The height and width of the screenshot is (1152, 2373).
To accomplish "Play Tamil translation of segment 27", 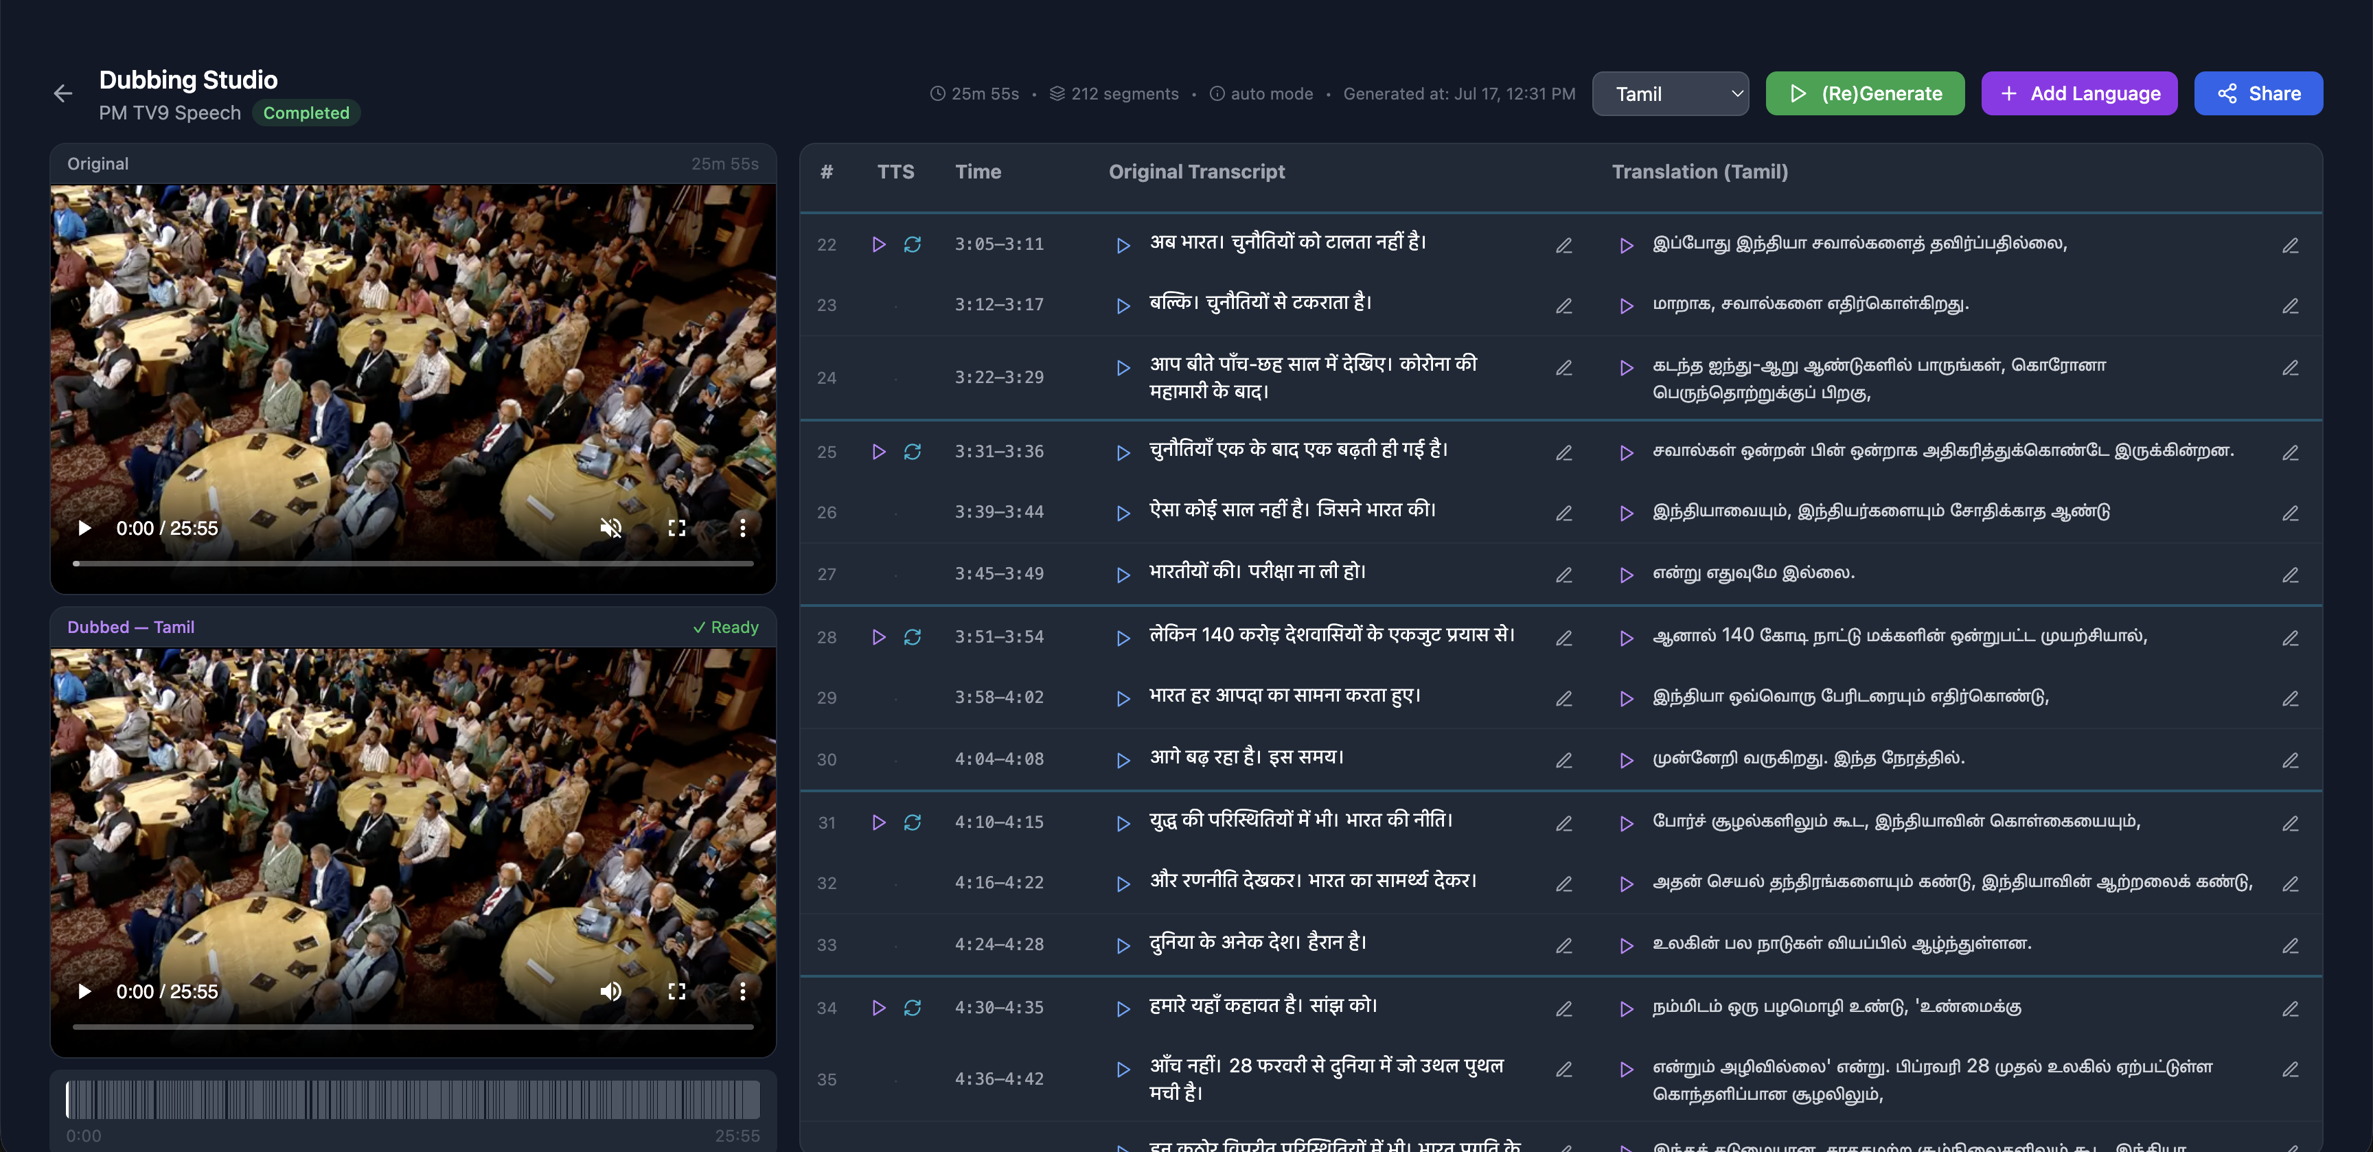I will [1626, 575].
